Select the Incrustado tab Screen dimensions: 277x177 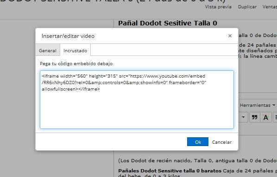coord(75,50)
